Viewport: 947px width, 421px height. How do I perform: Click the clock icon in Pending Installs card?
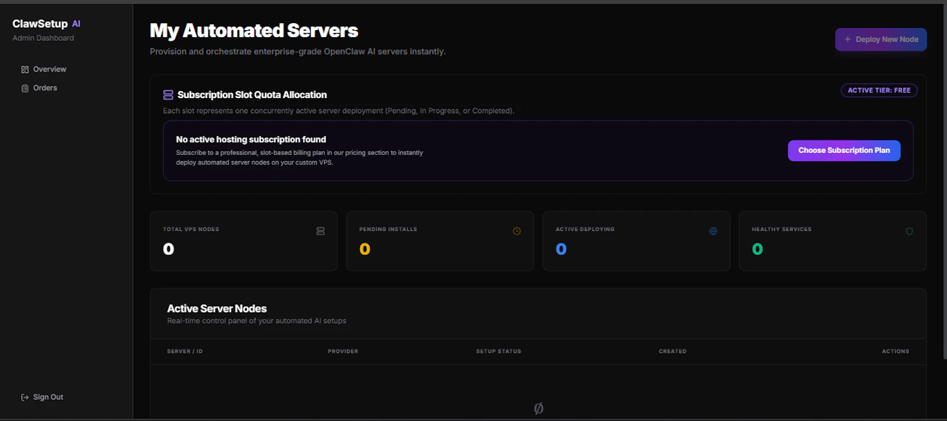(x=517, y=231)
